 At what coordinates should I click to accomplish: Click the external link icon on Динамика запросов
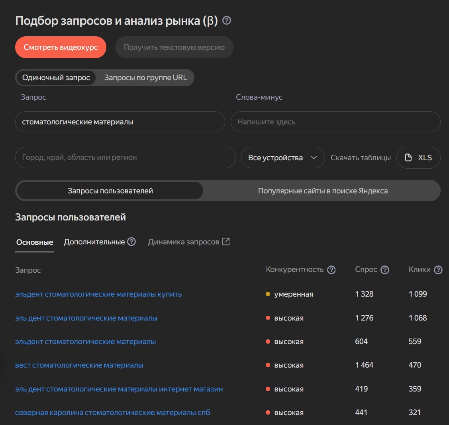226,241
